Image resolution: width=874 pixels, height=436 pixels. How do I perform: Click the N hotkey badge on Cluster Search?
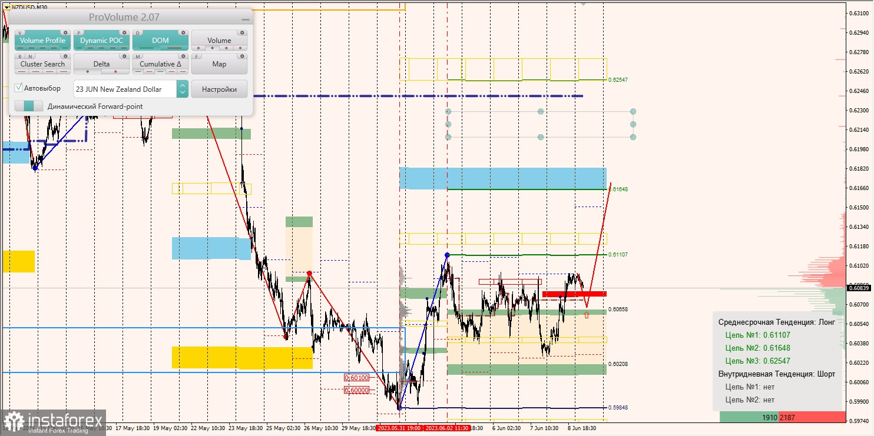tap(30, 56)
